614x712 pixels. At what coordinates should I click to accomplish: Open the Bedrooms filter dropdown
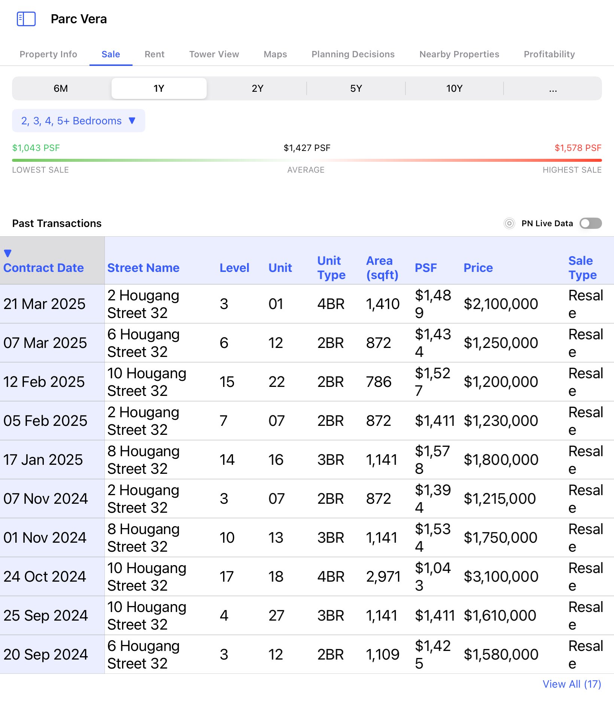tap(78, 121)
